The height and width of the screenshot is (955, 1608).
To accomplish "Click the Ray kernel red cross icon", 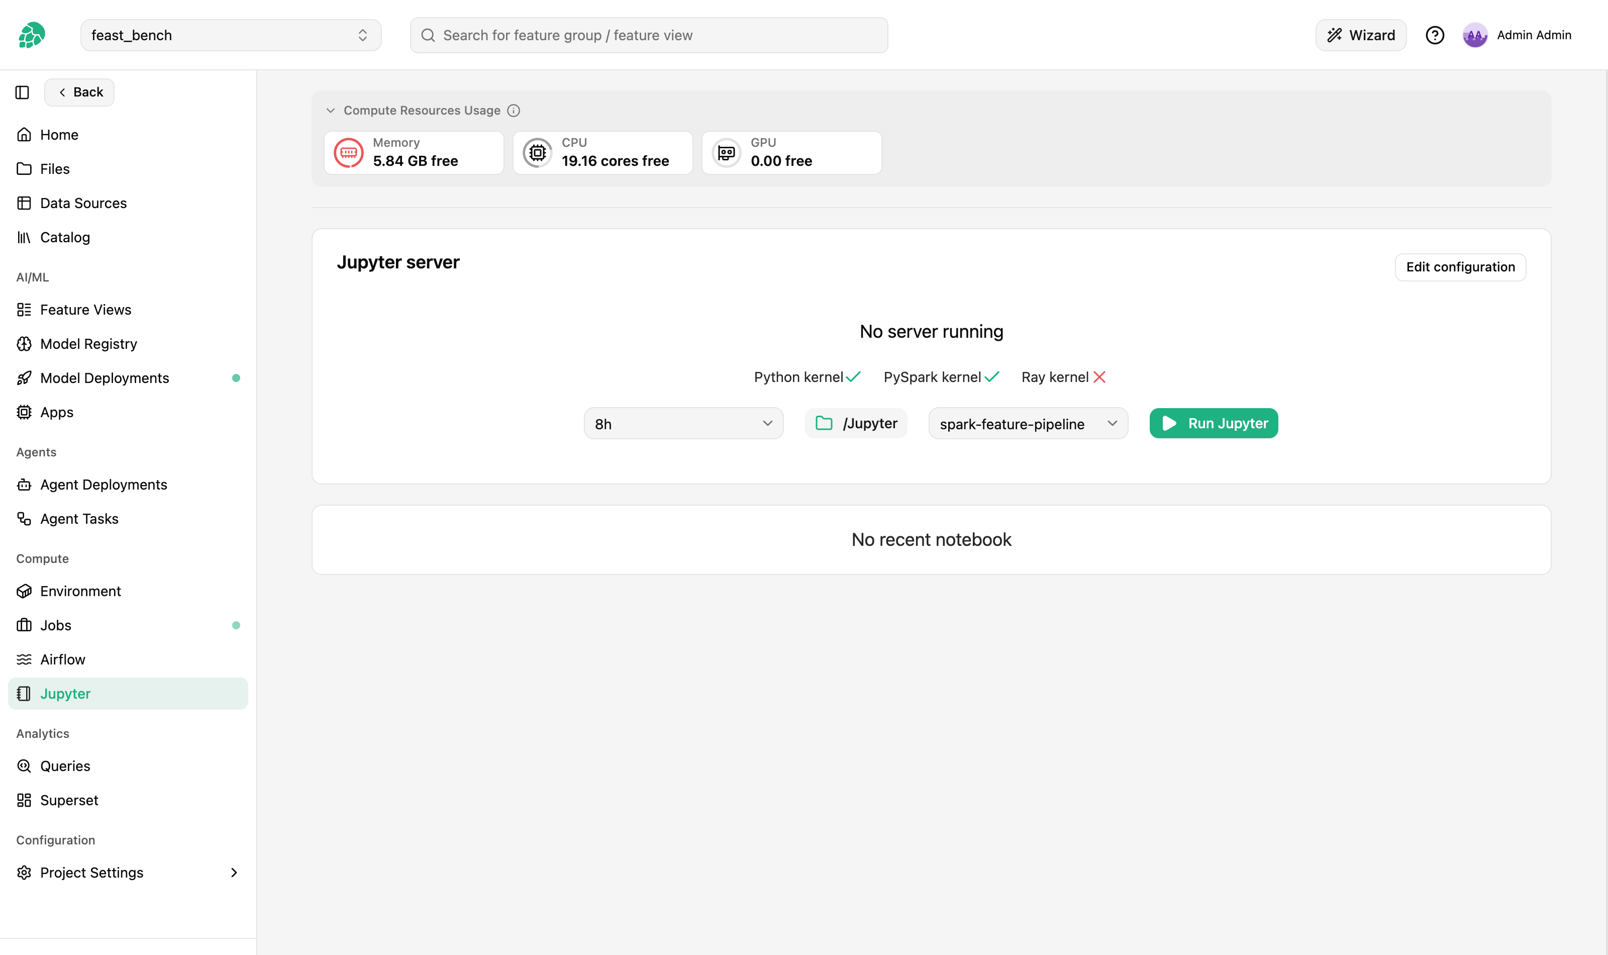I will (1099, 377).
